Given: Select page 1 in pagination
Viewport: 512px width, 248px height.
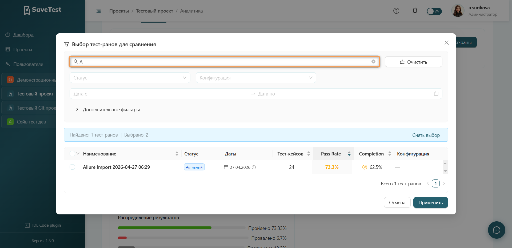Looking at the screenshot, I should 436,183.
